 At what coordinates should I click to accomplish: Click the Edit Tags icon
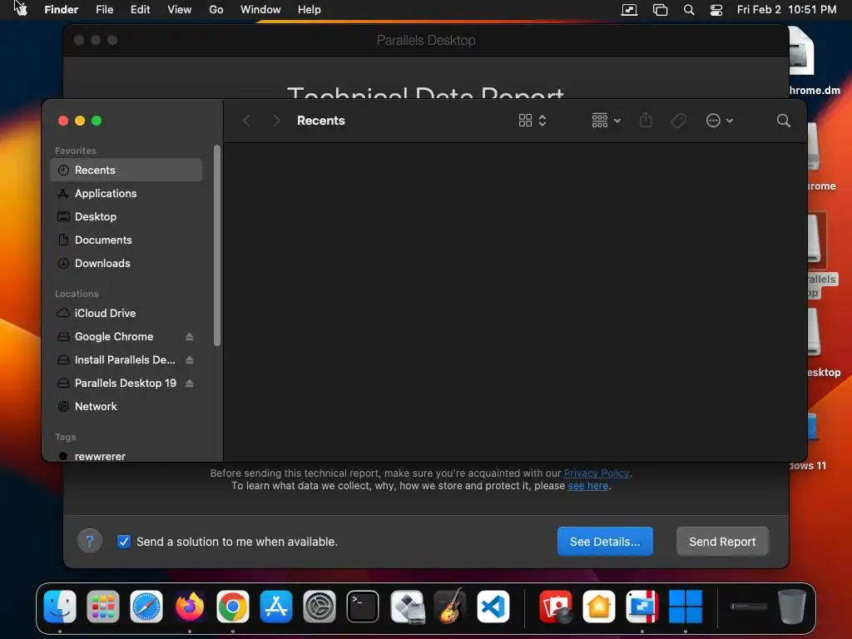point(678,121)
